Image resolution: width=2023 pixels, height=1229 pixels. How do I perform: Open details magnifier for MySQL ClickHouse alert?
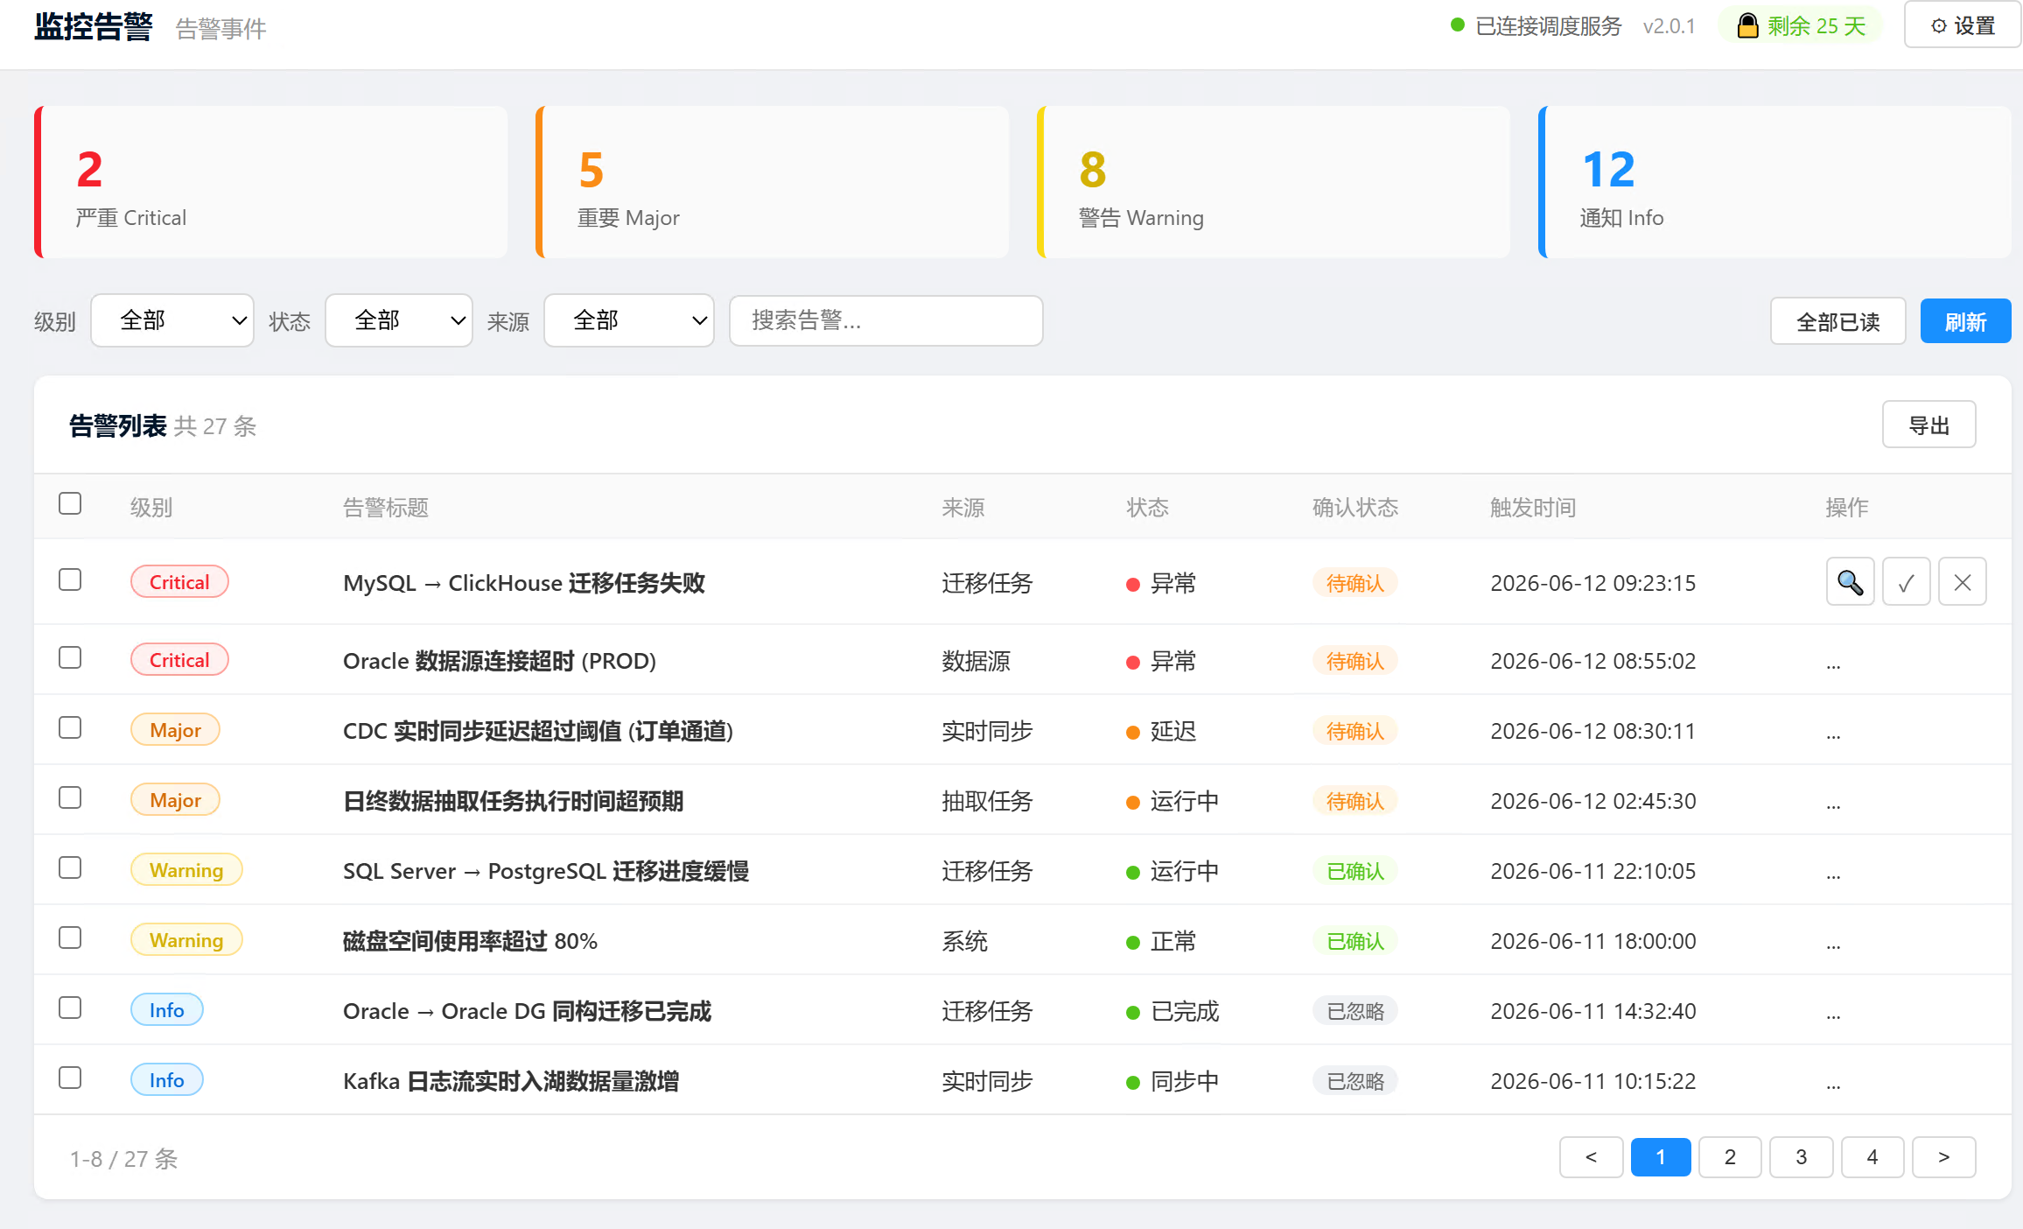(1850, 582)
